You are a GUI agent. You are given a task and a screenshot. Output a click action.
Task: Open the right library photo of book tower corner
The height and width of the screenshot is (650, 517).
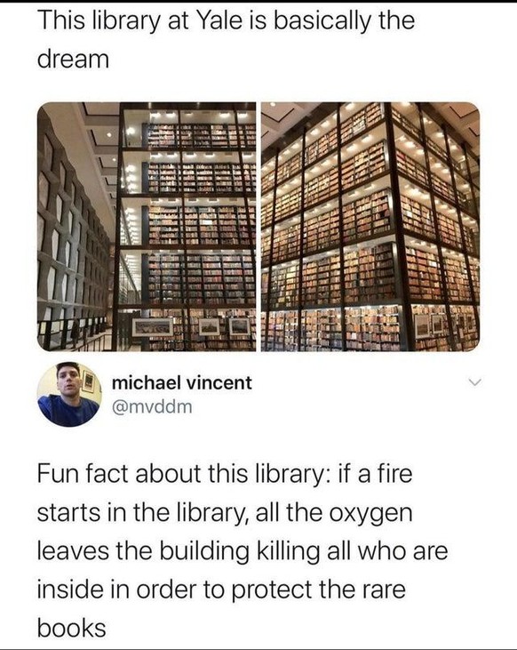coord(370,227)
